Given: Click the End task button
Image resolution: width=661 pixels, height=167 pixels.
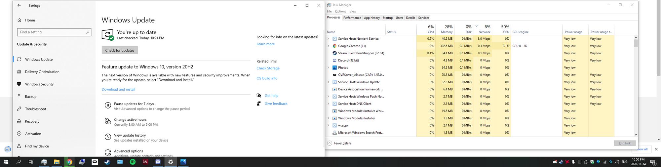Looking at the screenshot, I should (625, 143).
